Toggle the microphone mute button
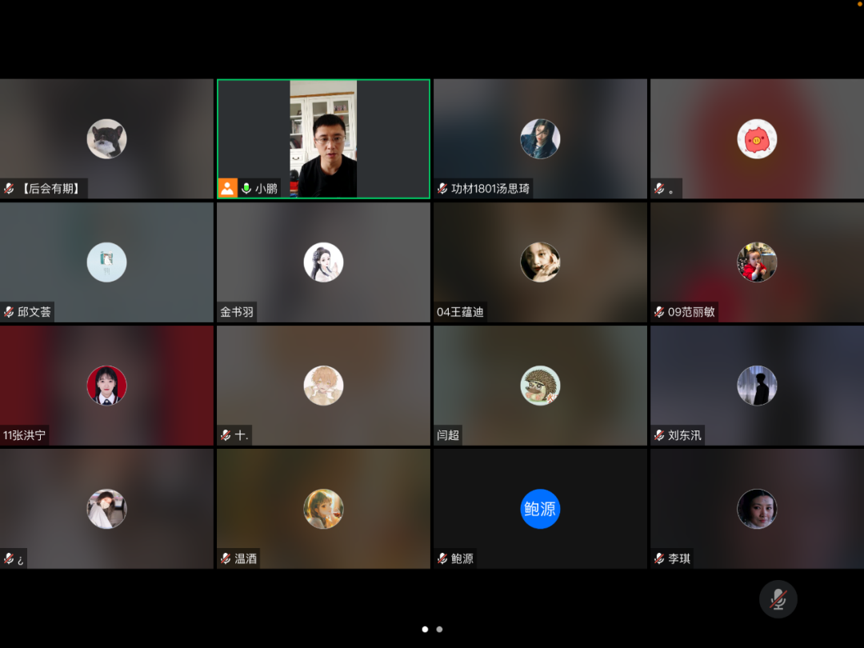This screenshot has width=864, height=648. [x=778, y=599]
